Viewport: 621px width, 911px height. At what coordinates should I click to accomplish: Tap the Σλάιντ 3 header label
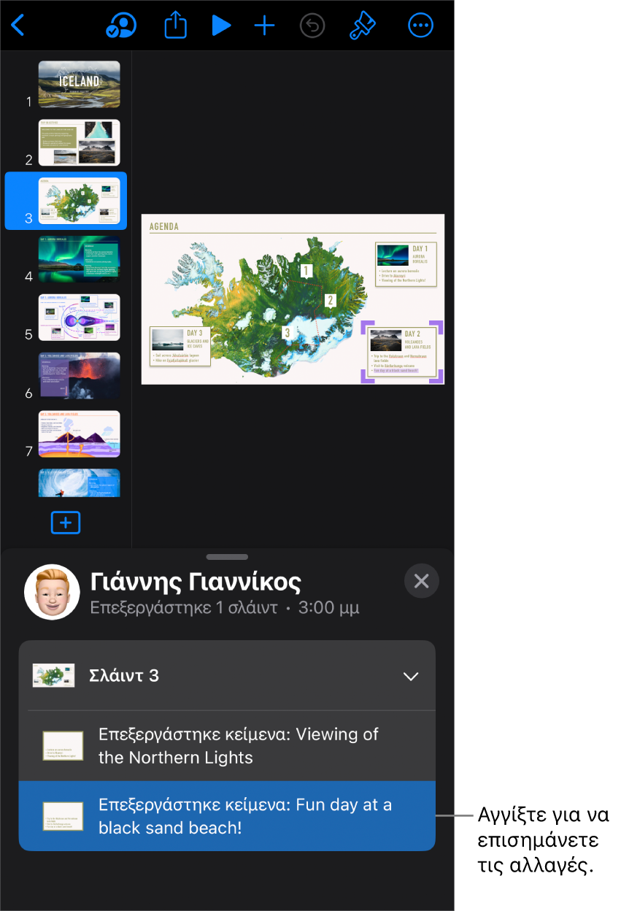(x=124, y=675)
